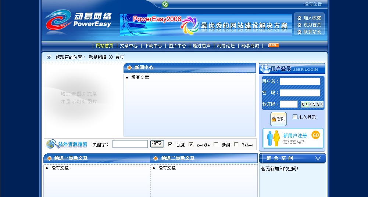
Task: Click the 设为首页 link
Action: coord(312,25)
